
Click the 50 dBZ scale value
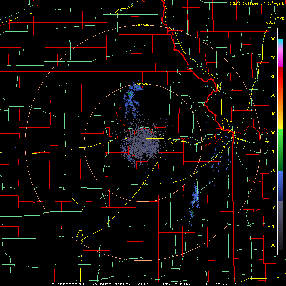[273, 95]
